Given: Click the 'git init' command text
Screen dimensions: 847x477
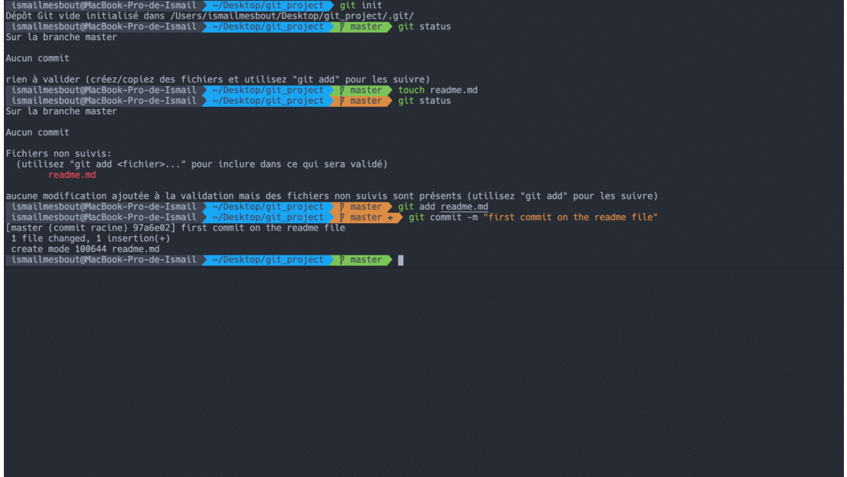Looking at the screenshot, I should 360,5.
